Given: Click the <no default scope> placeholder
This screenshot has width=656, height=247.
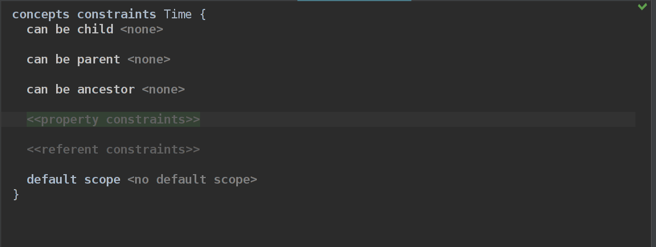Looking at the screenshot, I should 192,180.
